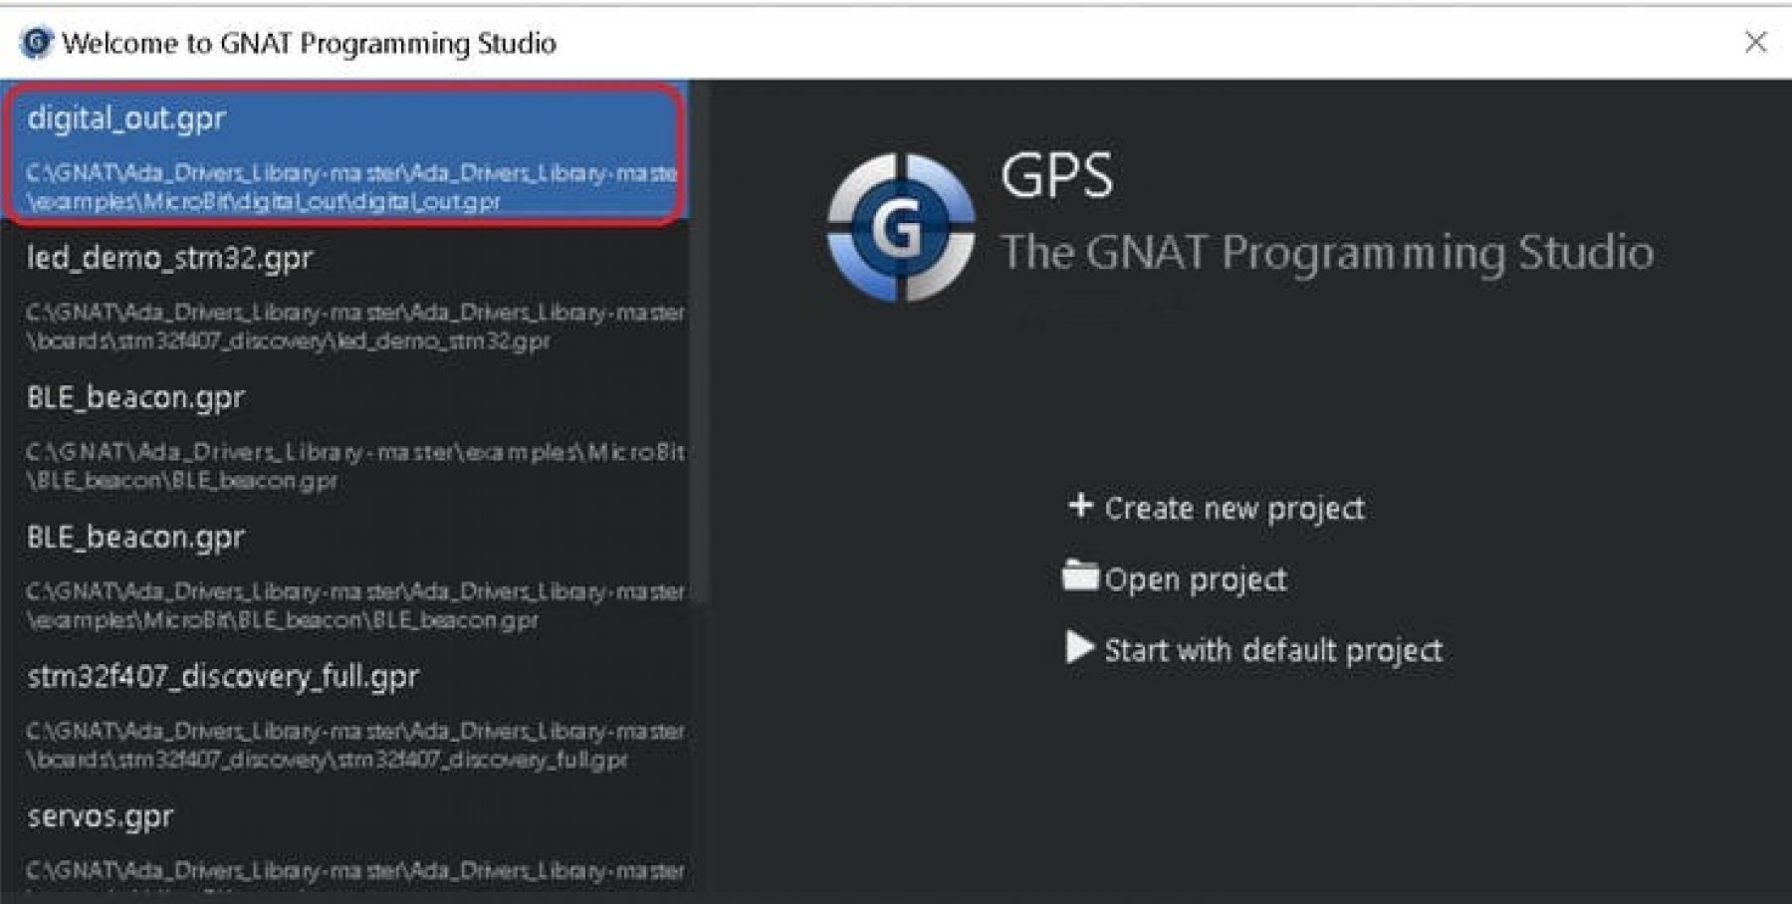The image size is (1792, 904).
Task: Click the GPS logo in the welcome panel
Action: click(901, 228)
